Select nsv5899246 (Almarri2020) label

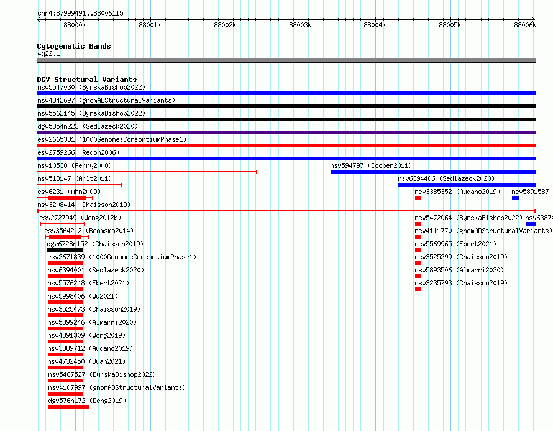click(93, 322)
